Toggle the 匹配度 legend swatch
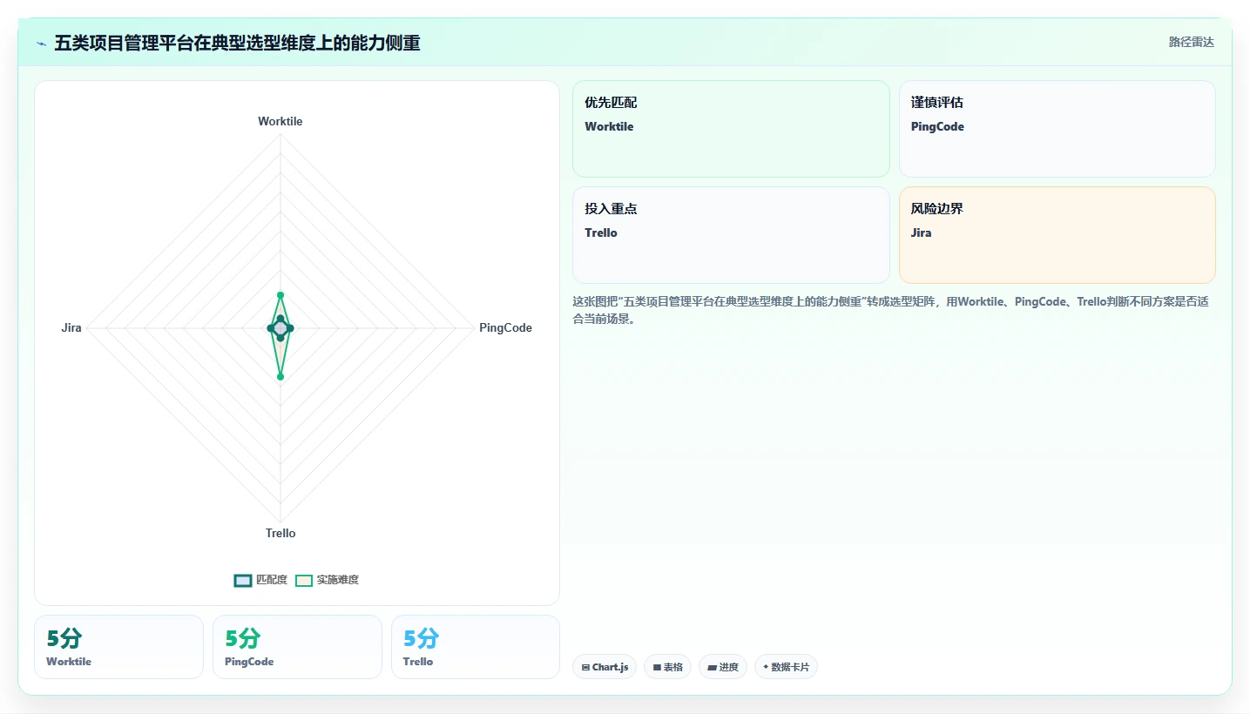1250x714 pixels. 243,580
